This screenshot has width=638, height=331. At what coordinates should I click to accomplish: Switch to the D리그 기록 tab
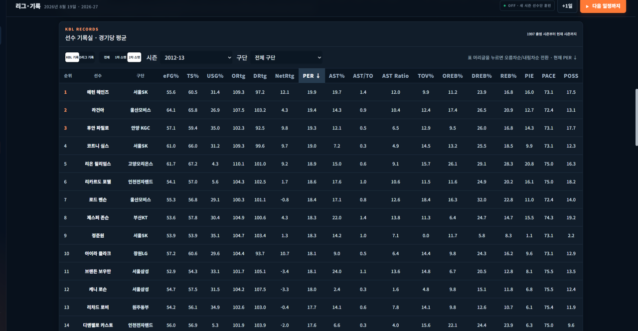click(x=87, y=57)
